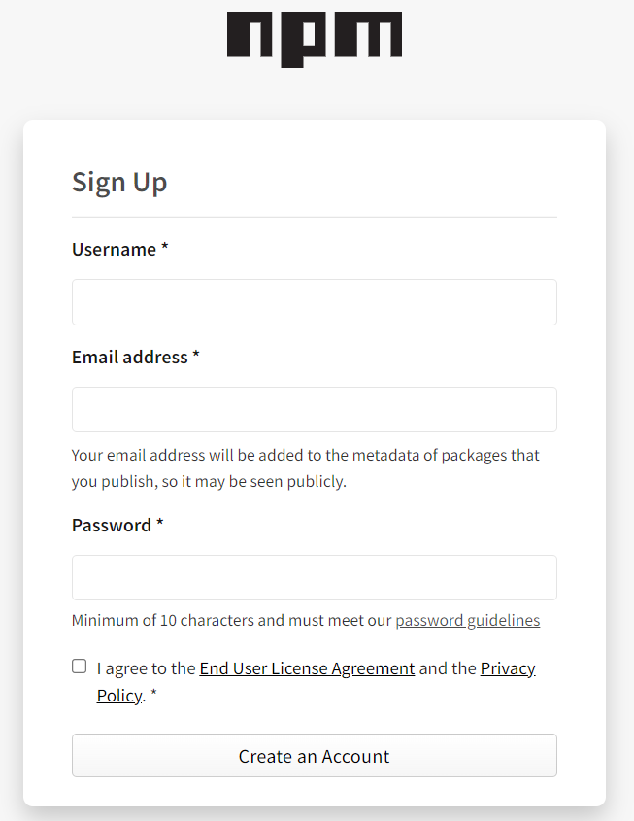Viewport: 634px width, 821px height.
Task: Click the "I agree to the" text
Action: pyautogui.click(x=147, y=668)
